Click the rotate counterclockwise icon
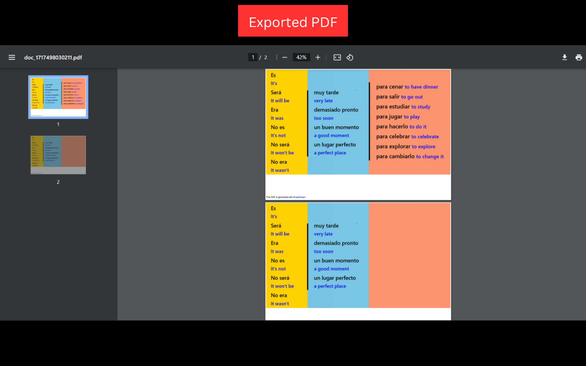Viewport: 586px width, 366px height. click(x=350, y=57)
